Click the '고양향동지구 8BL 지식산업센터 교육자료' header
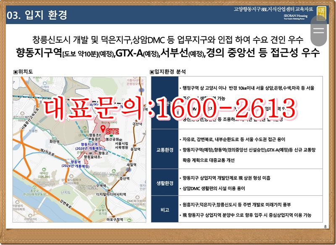 [273, 9]
